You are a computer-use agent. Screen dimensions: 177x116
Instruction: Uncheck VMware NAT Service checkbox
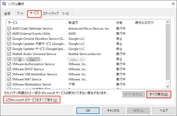click(9, 79)
